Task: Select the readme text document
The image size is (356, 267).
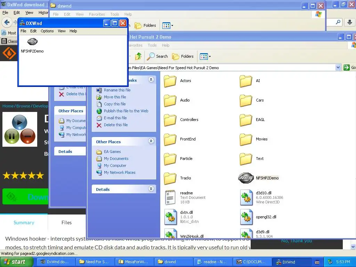Action: (x=185, y=197)
